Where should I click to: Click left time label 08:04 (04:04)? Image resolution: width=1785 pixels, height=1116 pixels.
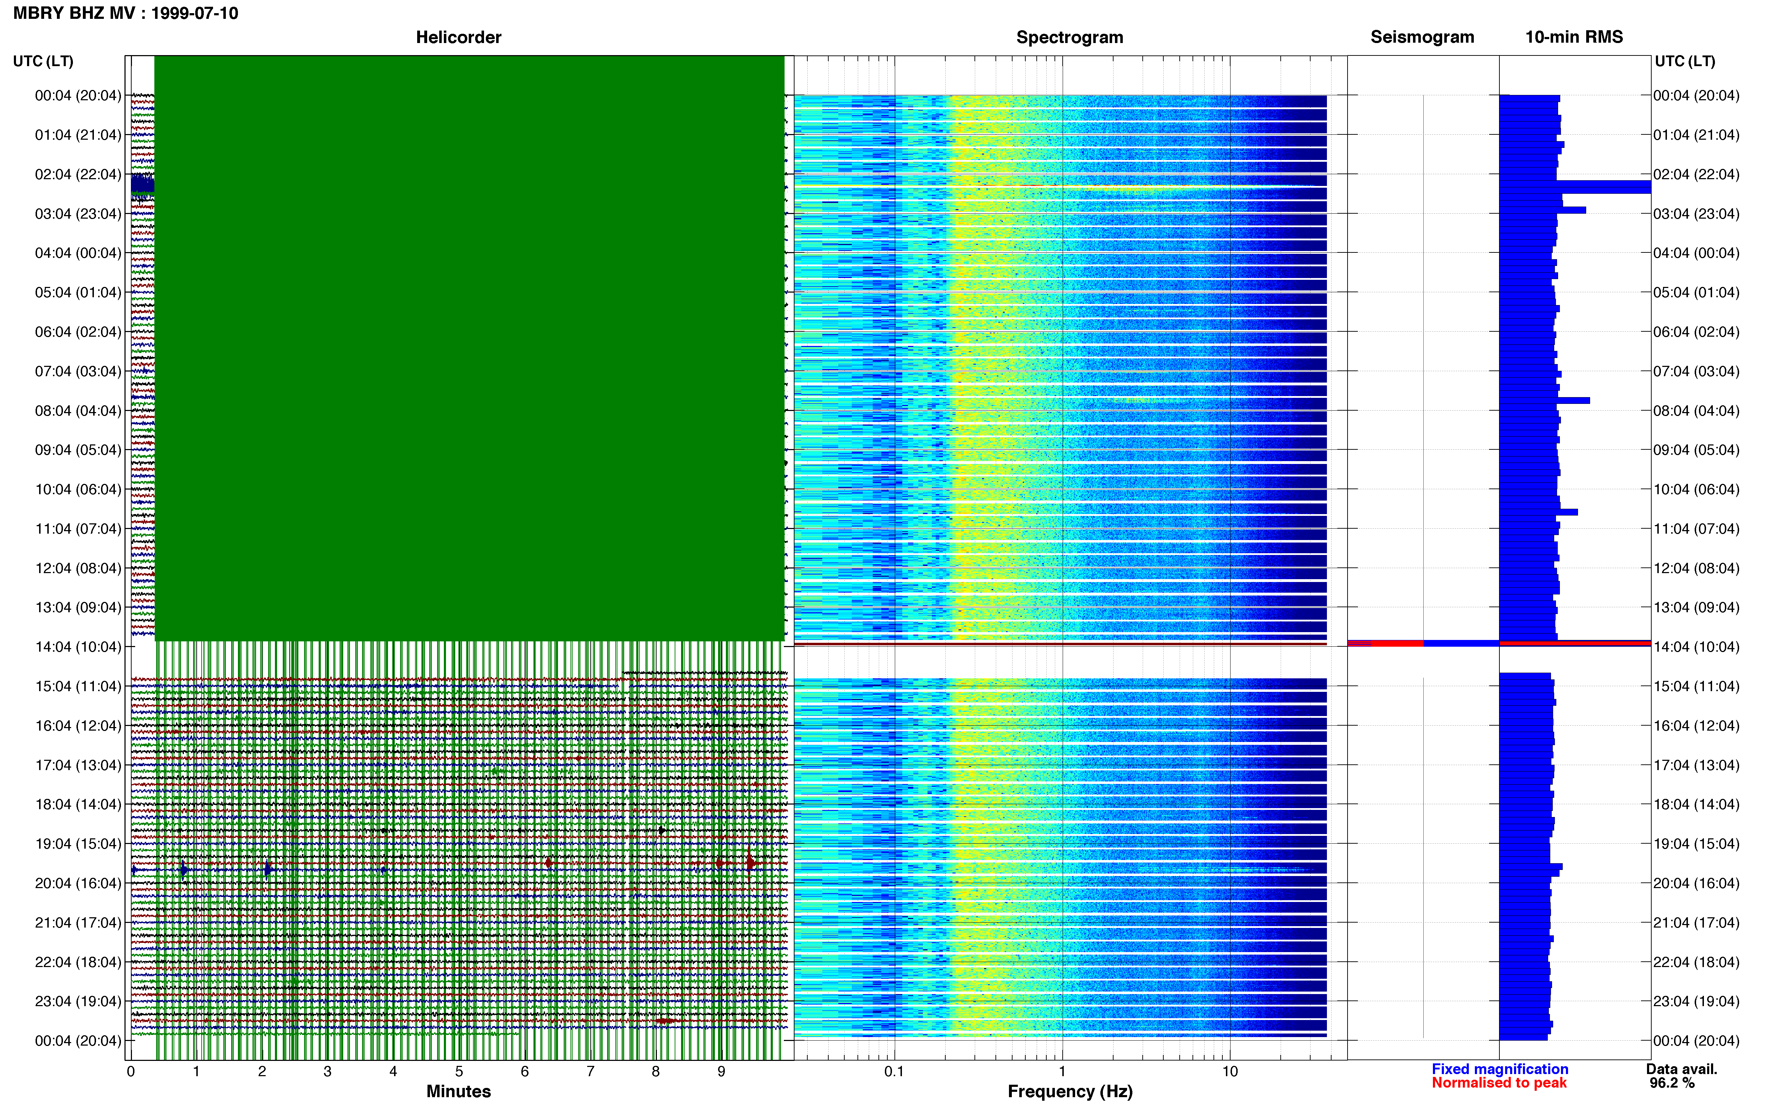tap(78, 410)
